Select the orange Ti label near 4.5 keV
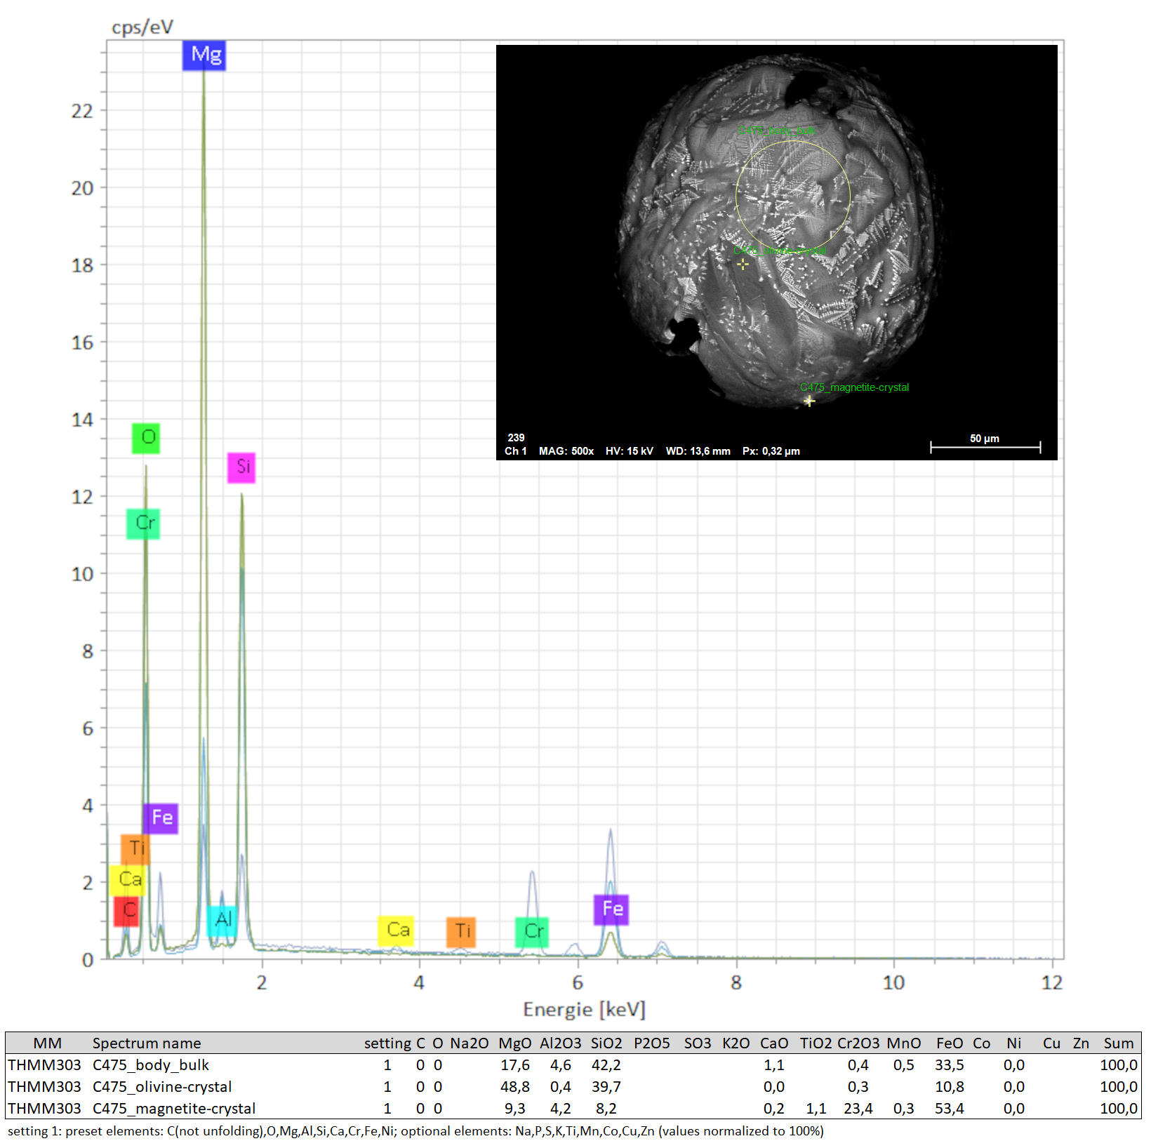This screenshot has width=1151, height=1148. (x=461, y=931)
